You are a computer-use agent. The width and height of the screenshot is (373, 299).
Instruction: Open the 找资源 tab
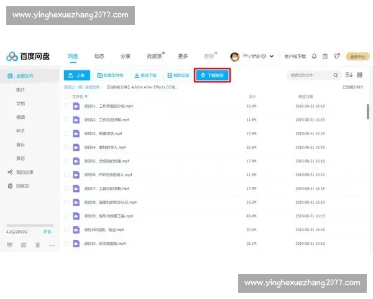[154, 56]
